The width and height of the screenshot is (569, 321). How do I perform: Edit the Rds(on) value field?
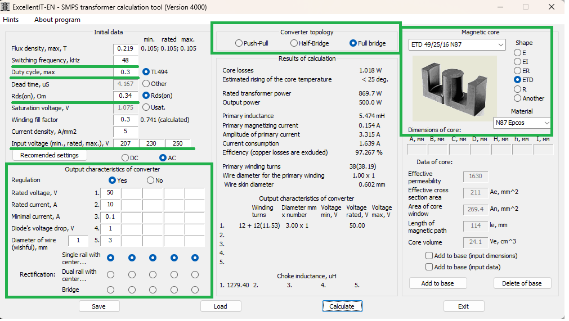126,96
